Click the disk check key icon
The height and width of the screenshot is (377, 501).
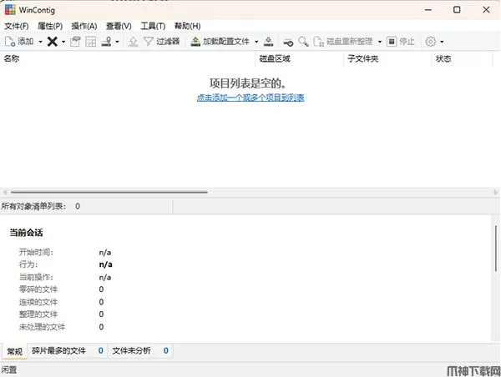(288, 42)
